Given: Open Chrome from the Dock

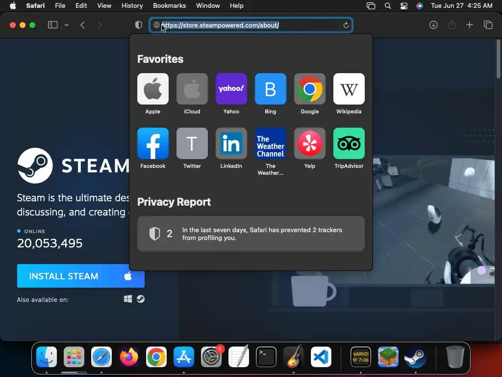Looking at the screenshot, I should [156, 357].
